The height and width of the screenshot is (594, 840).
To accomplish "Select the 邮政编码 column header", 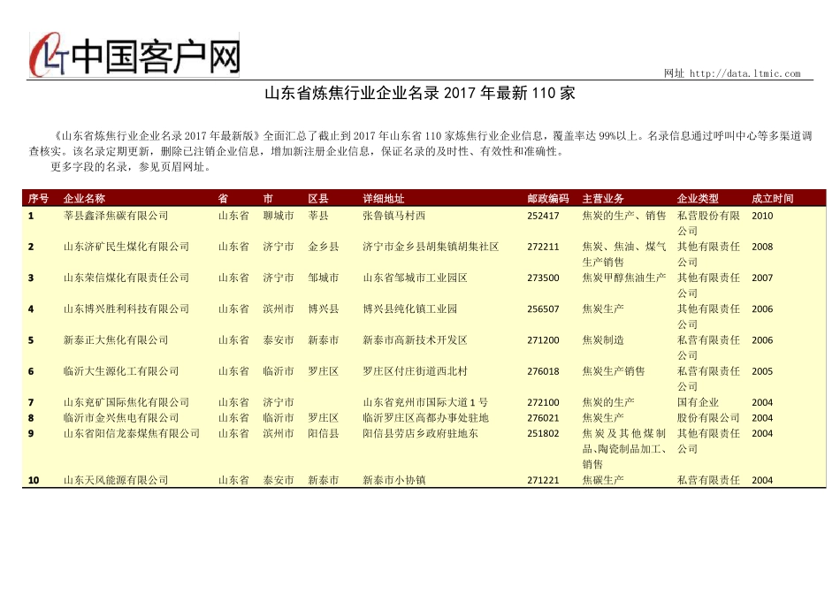I will [x=548, y=198].
